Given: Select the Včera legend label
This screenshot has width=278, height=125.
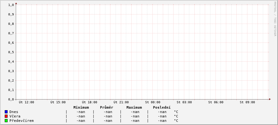Looking at the screenshot, I should pos(15,116).
